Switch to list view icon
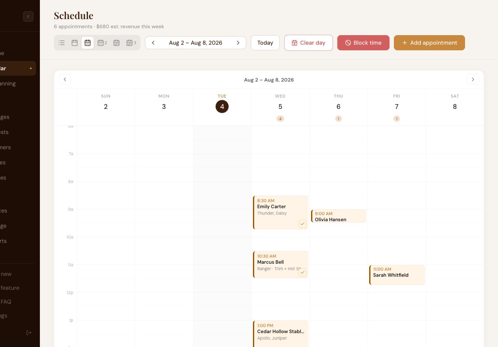 pos(62,43)
